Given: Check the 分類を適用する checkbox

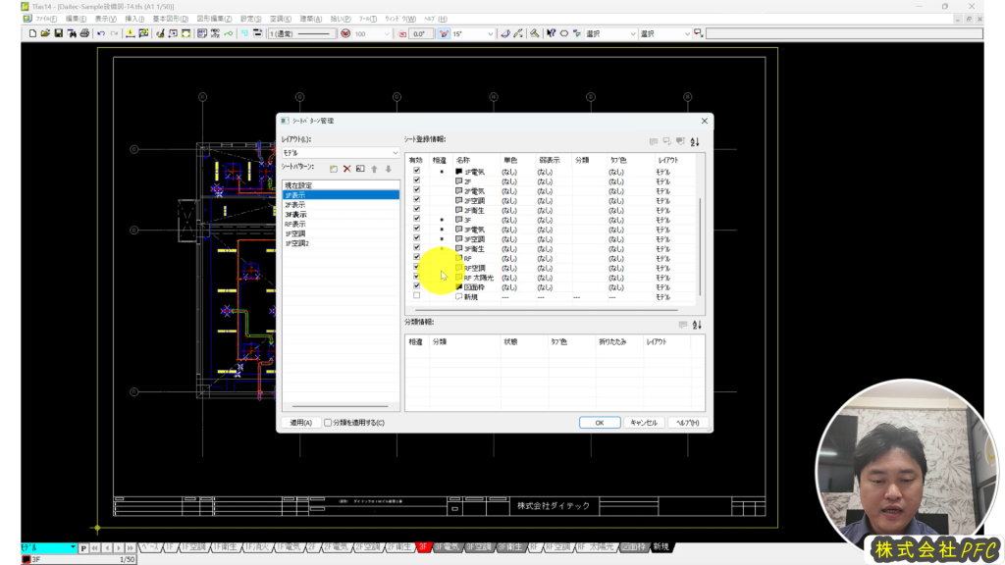Looking at the screenshot, I should click(x=329, y=423).
